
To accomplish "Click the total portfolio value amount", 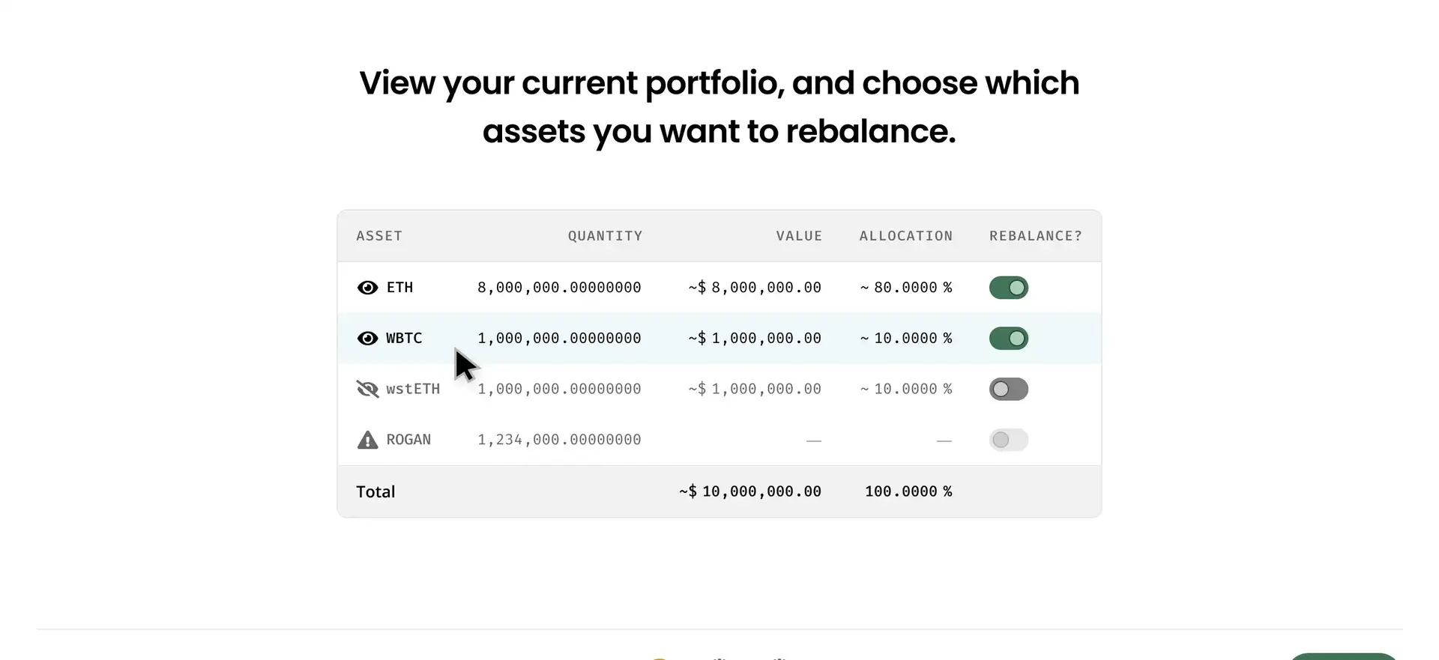I will click(750, 491).
